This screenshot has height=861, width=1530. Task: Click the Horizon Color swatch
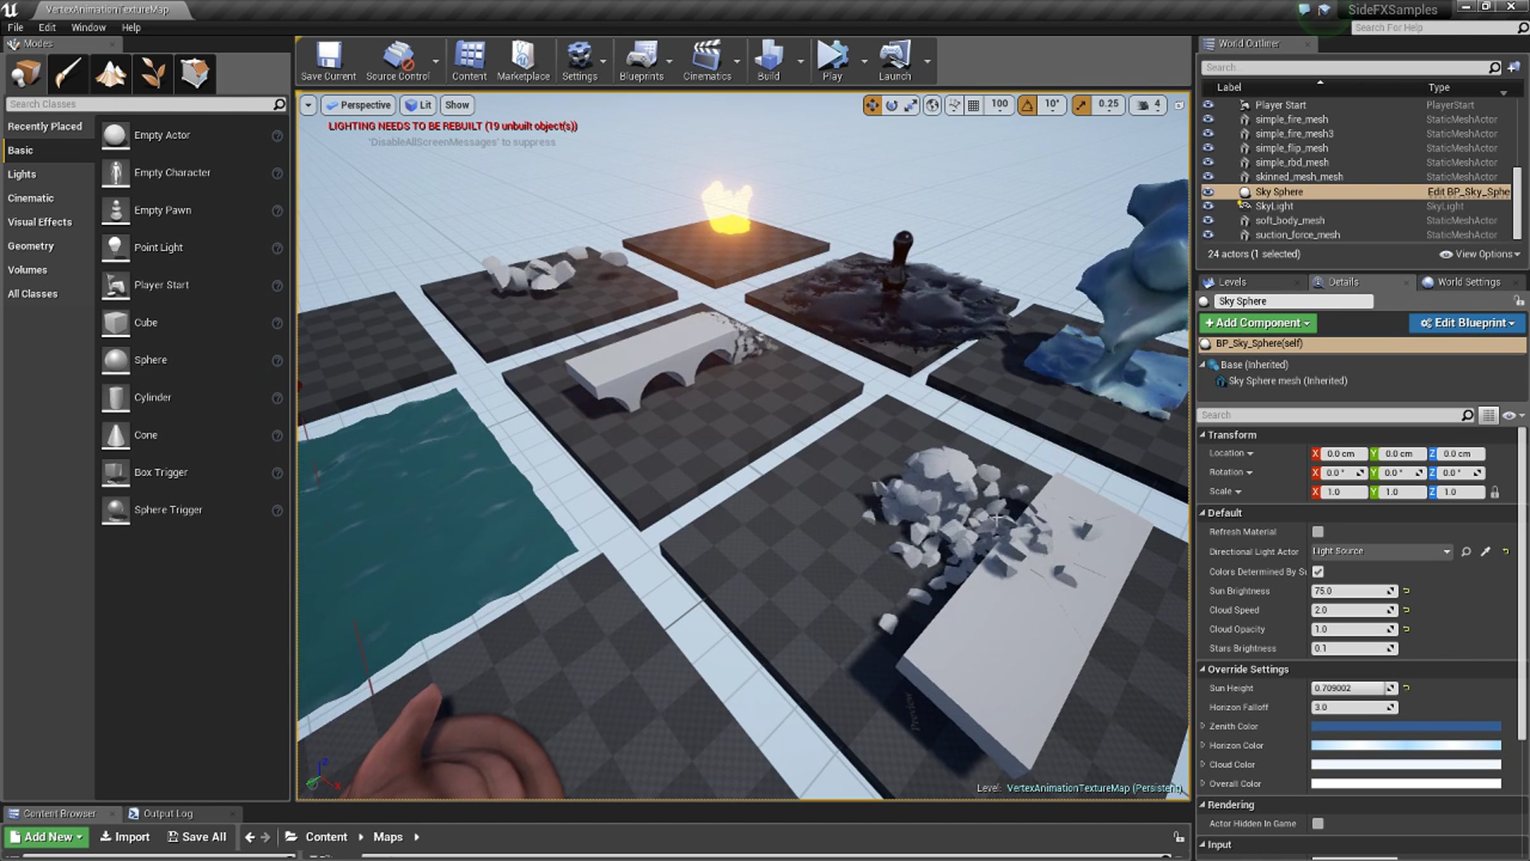tap(1406, 745)
